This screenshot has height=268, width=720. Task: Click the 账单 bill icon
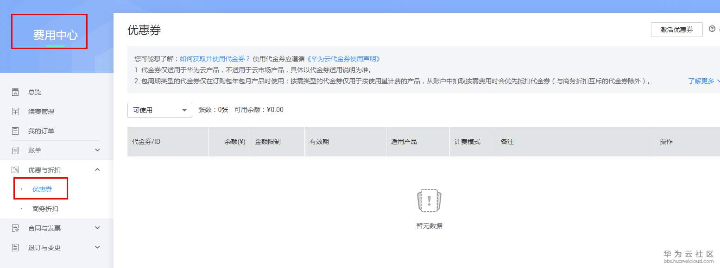coord(15,150)
